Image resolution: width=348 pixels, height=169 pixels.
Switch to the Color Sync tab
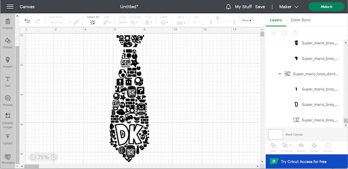[x=301, y=20]
